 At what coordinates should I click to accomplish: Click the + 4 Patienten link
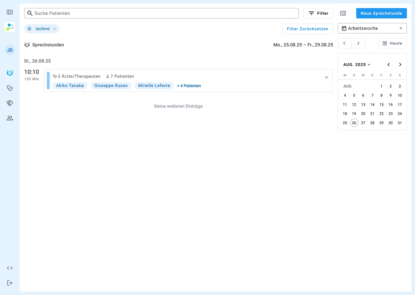coord(189,86)
